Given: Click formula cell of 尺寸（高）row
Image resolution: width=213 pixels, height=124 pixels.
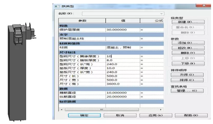Looking at the screenshot, I should click(x=152, y=84).
